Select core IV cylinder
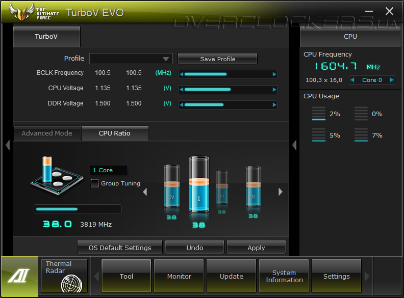Image resolution: width=404 pixels, height=298 pixels. click(x=171, y=186)
